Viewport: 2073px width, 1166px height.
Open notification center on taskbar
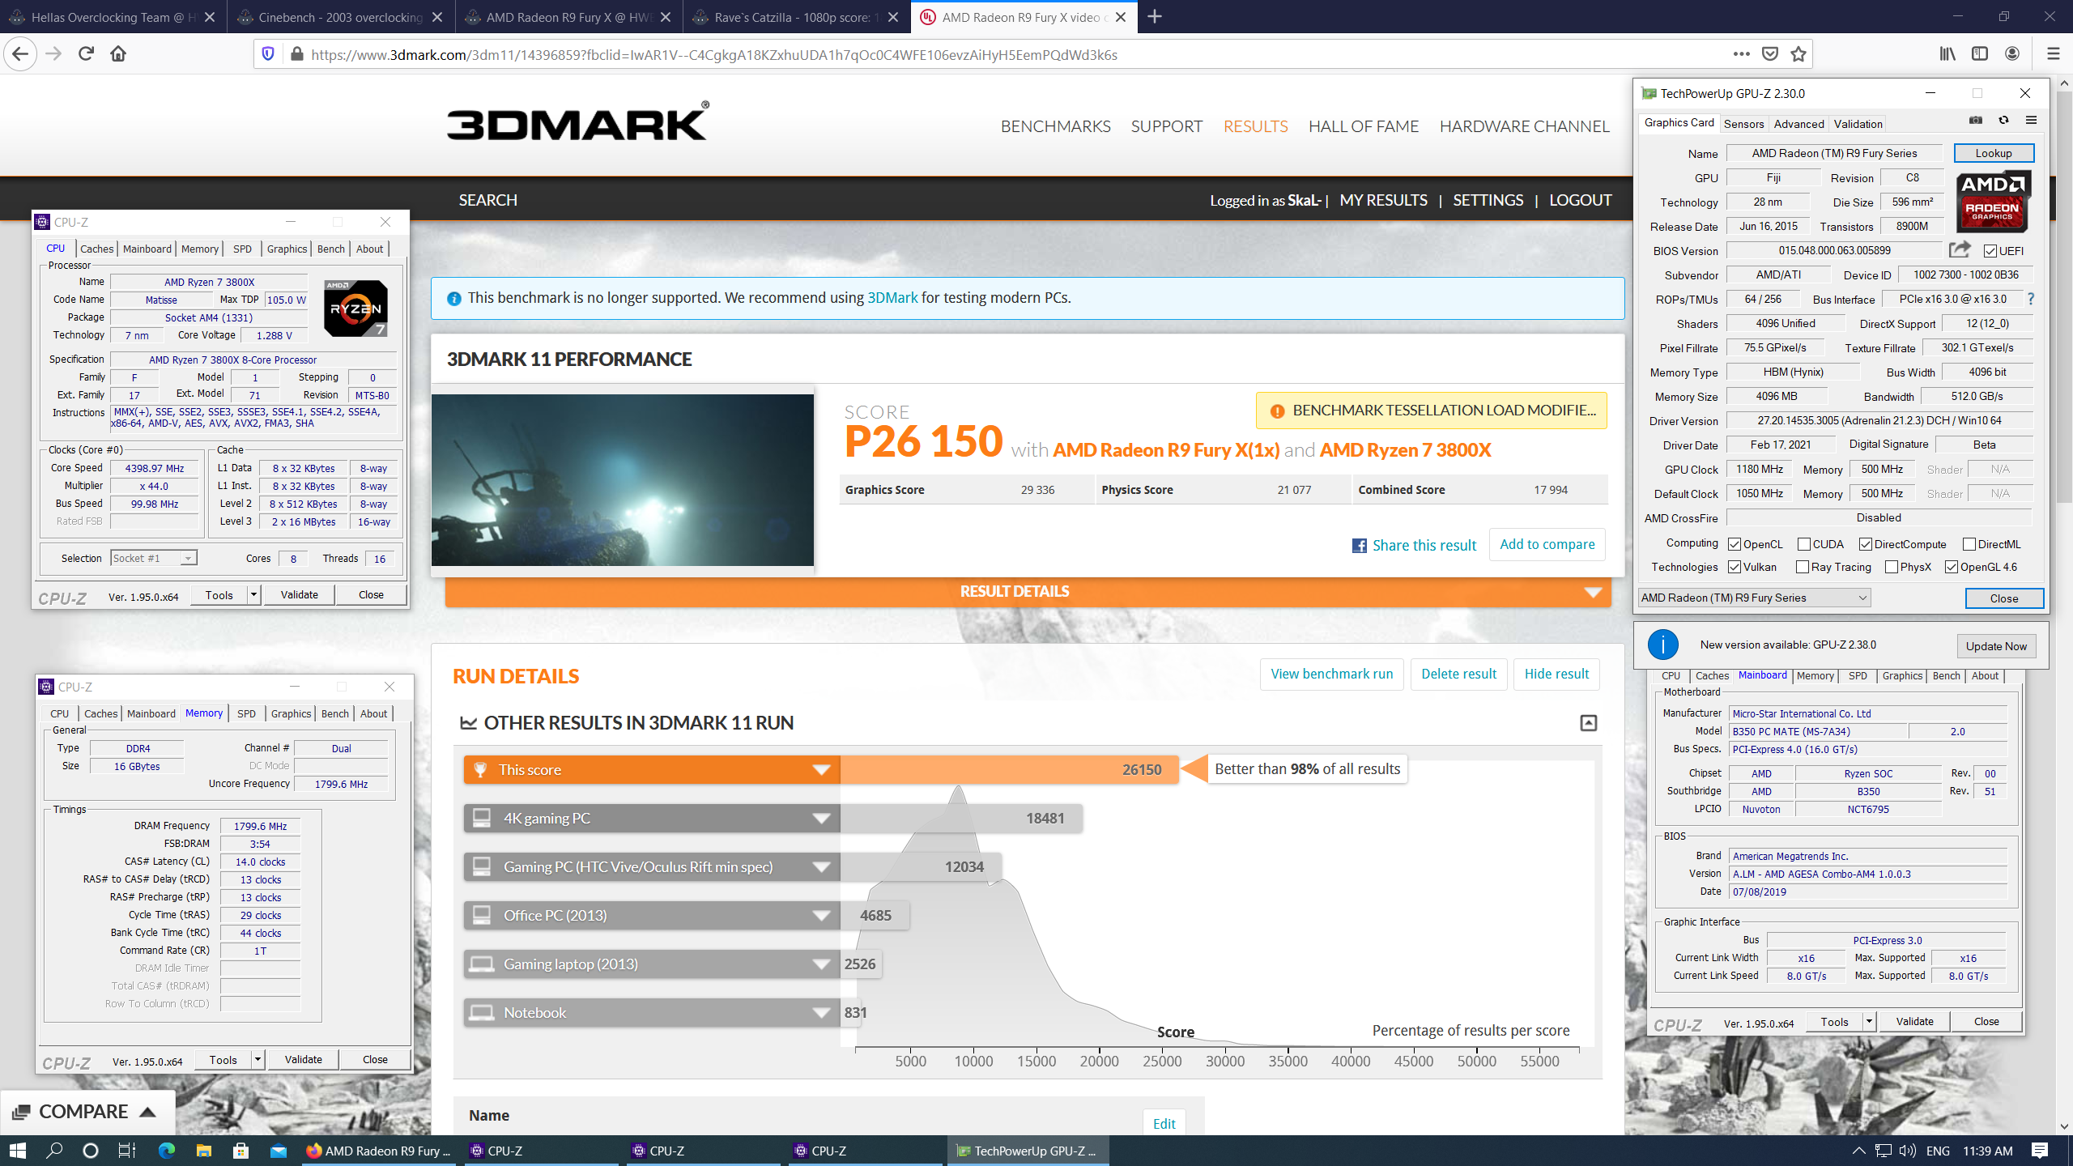click(2040, 1151)
